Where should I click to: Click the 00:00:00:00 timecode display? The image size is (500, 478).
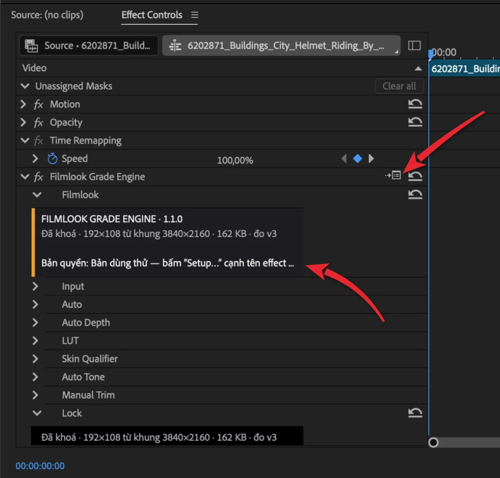[x=40, y=466]
